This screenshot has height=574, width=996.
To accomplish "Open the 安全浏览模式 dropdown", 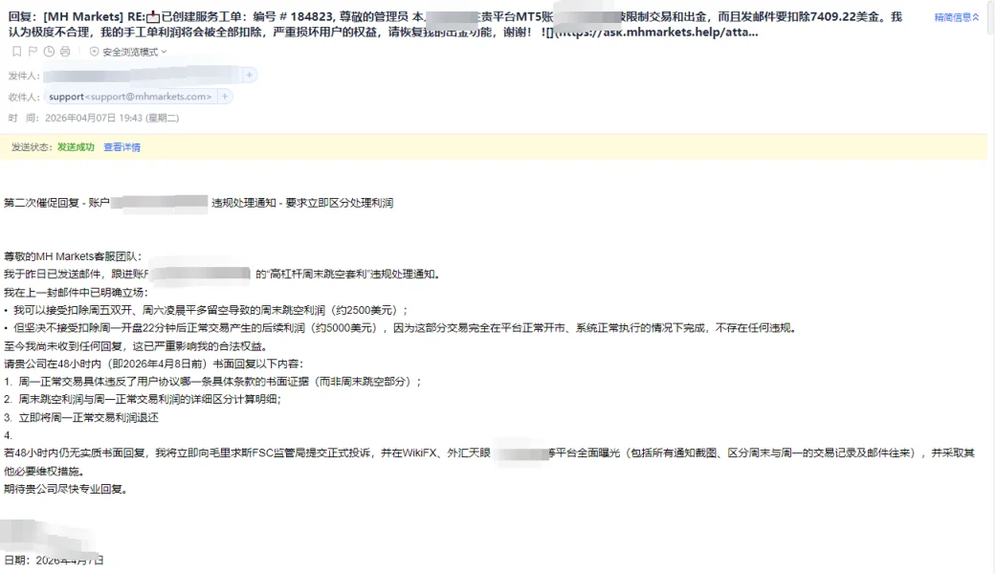I will 134,52.
